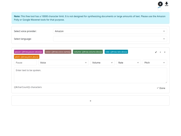The image size is (181, 136).
Task: Click the small plus icon beside the pencil
Action: coord(160,52)
